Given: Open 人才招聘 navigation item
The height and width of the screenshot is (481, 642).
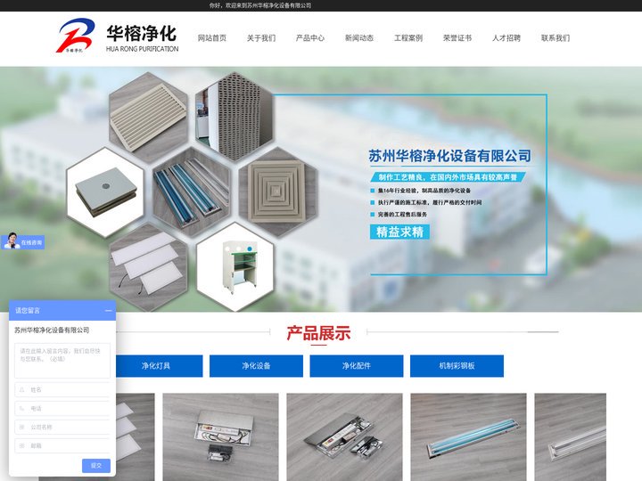Looking at the screenshot, I should tap(506, 38).
